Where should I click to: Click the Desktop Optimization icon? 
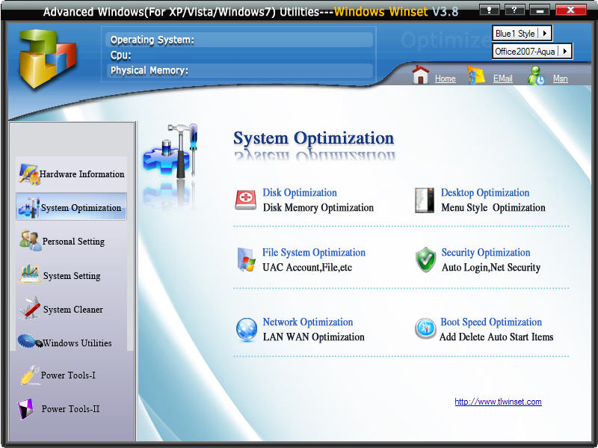pos(425,200)
